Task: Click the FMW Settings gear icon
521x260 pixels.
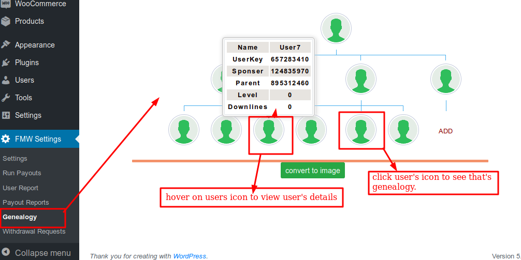Action: point(6,139)
